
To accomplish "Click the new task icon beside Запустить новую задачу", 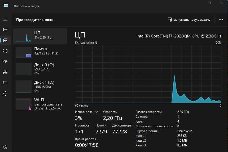I will 170,19.
